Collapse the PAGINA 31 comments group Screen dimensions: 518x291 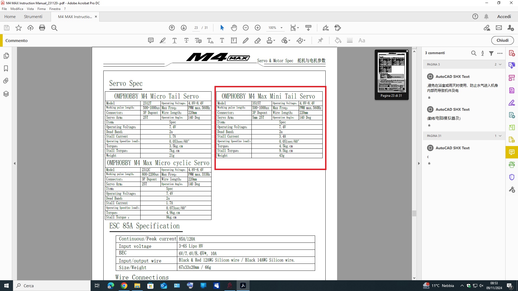tap(500, 136)
